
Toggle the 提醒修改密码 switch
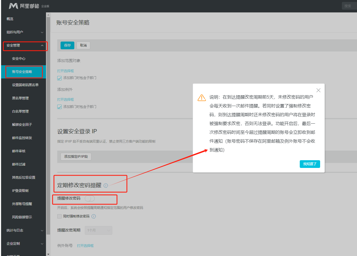click(x=90, y=198)
